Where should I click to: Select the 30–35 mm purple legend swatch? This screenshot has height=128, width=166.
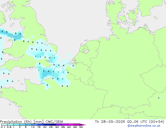pyautogui.click(x=59, y=125)
